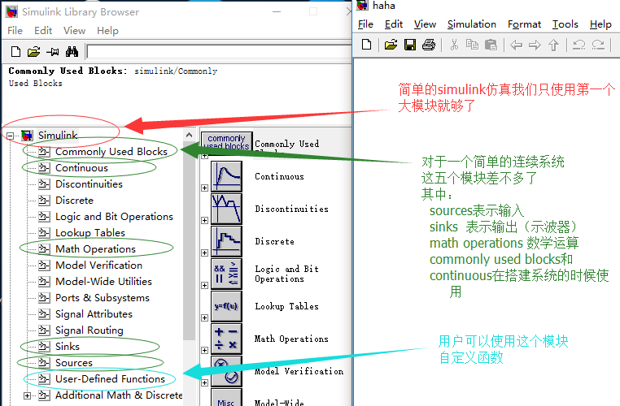Image resolution: width=620 pixels, height=406 pixels.
Task: Open View menu in haha window
Action: (x=425, y=24)
